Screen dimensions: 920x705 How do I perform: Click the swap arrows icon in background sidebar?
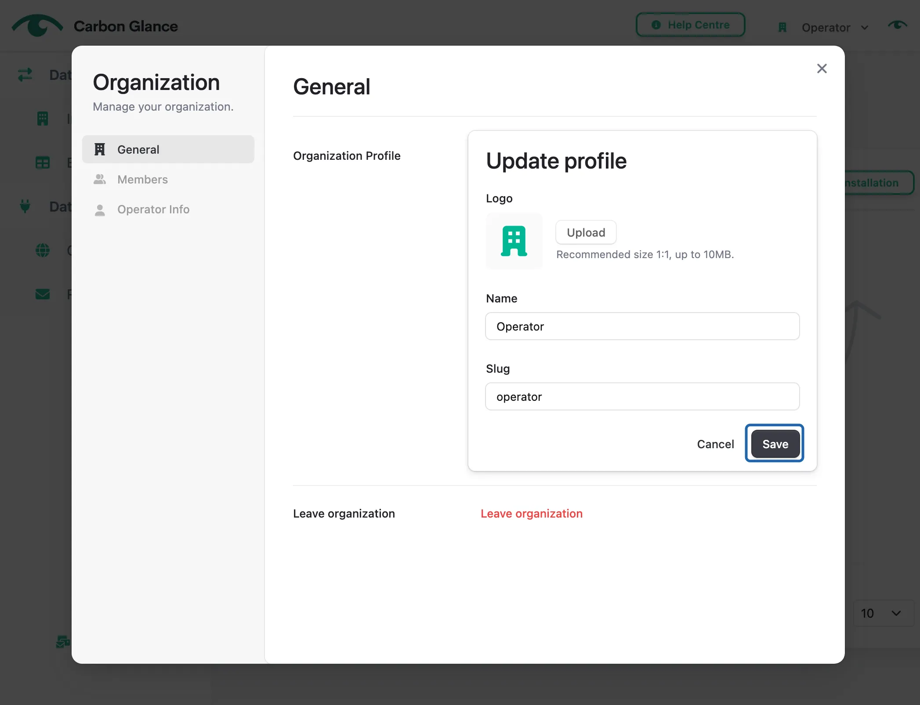click(25, 75)
